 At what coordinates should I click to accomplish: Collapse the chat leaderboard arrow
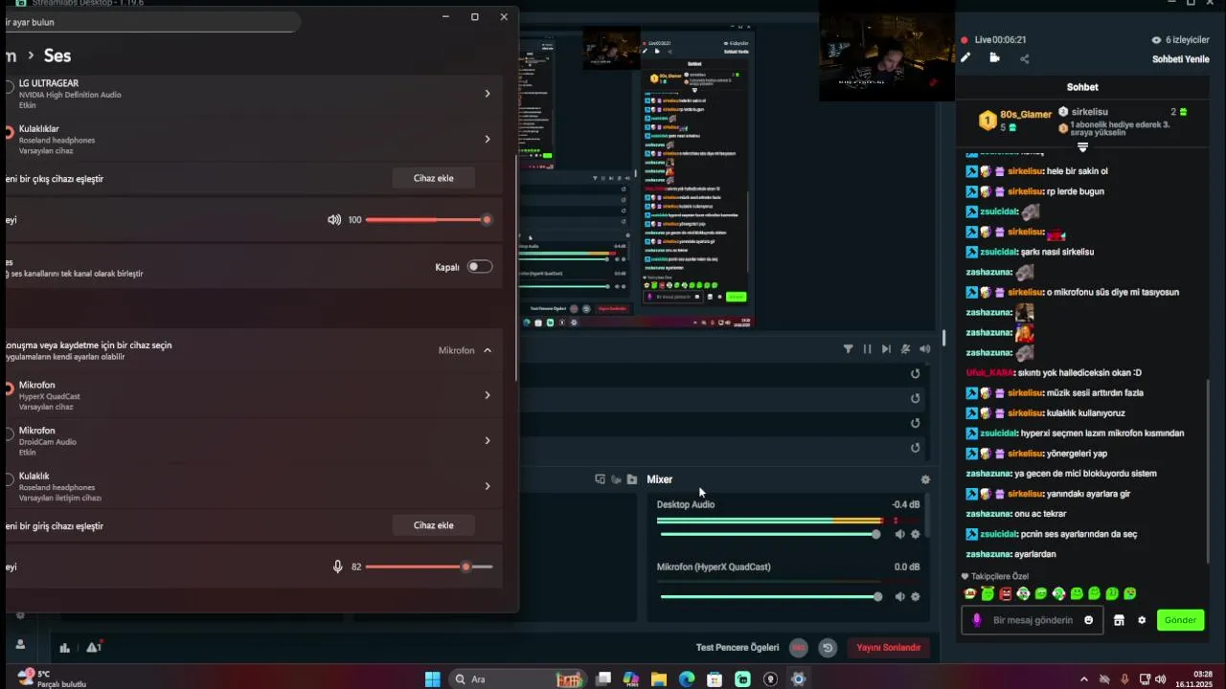click(1082, 147)
